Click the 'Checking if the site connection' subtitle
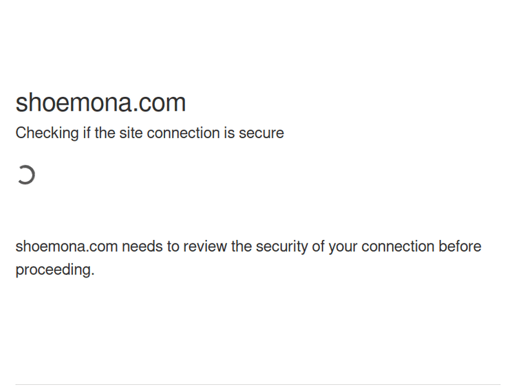 coord(149,133)
